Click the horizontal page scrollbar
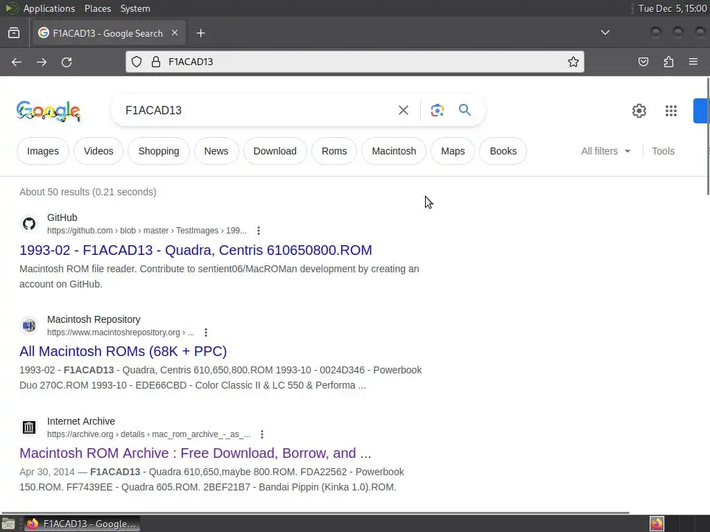Screen dimensions: 710x532 pyautogui.click(x=315, y=513)
